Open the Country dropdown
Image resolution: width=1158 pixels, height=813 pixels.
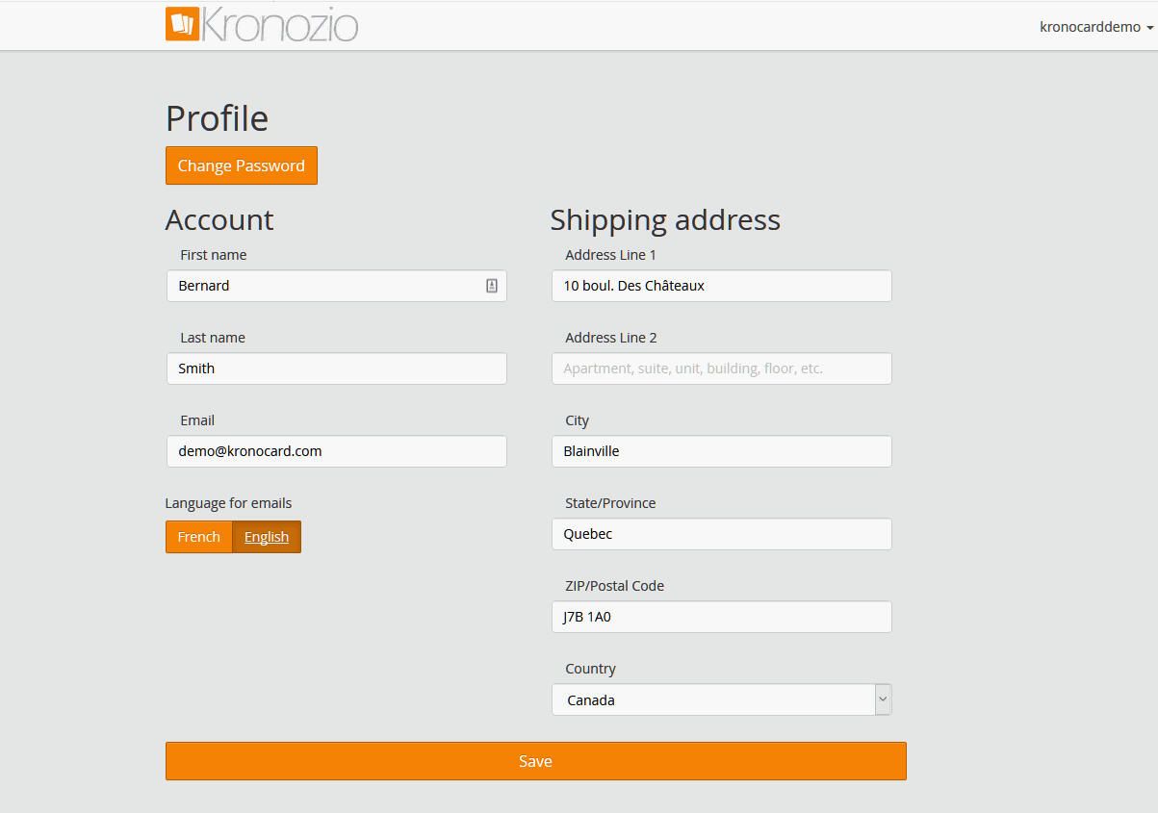(x=722, y=699)
